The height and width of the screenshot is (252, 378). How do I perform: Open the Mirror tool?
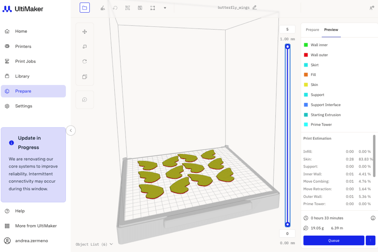(84, 77)
